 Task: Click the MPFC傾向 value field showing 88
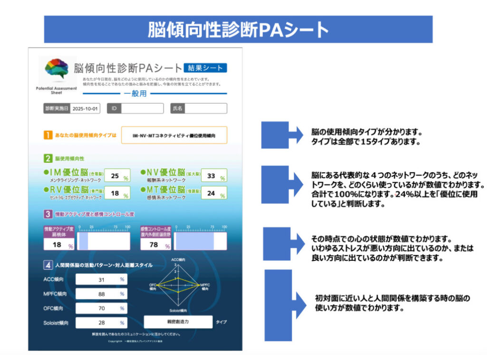tap(101, 294)
